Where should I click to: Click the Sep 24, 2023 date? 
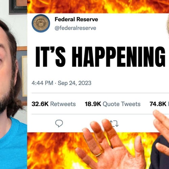pyautogui.click(x=74, y=83)
